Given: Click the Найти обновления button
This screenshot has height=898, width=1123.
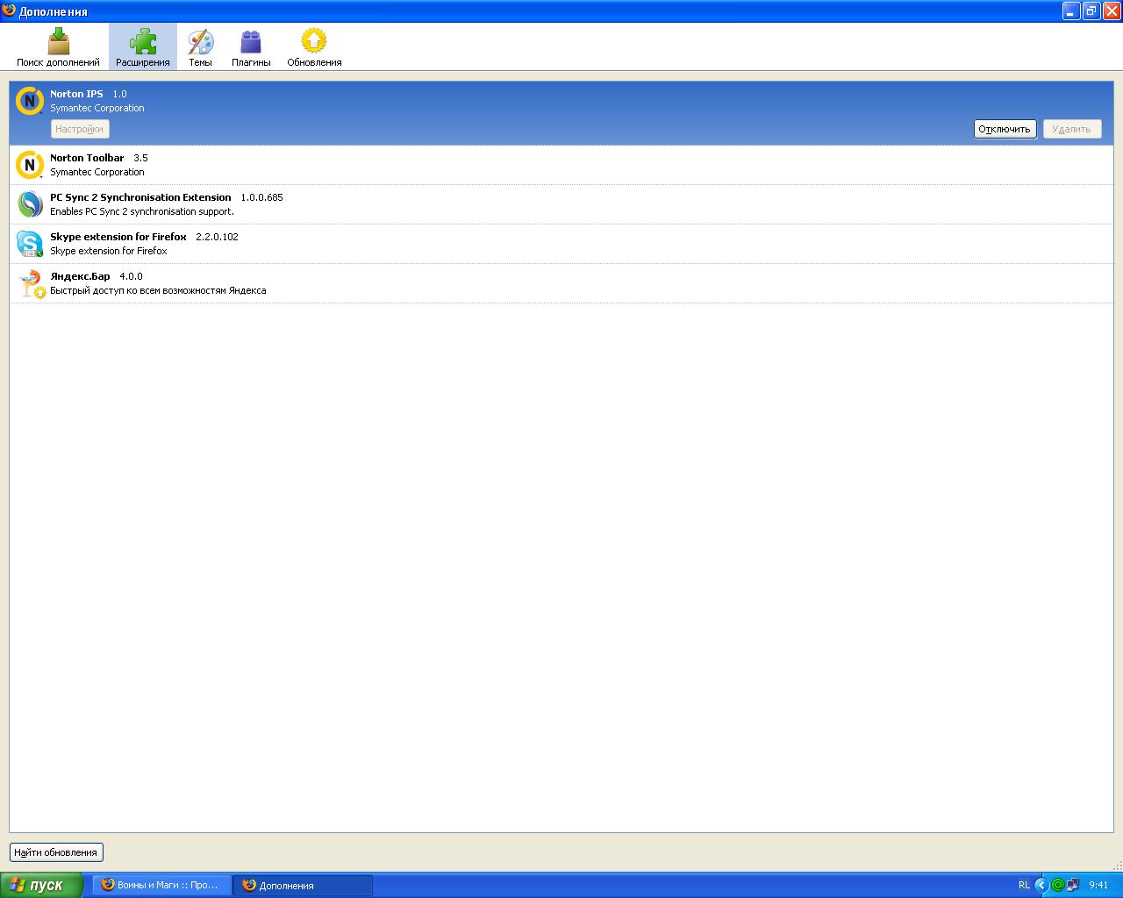Looking at the screenshot, I should pos(56,852).
